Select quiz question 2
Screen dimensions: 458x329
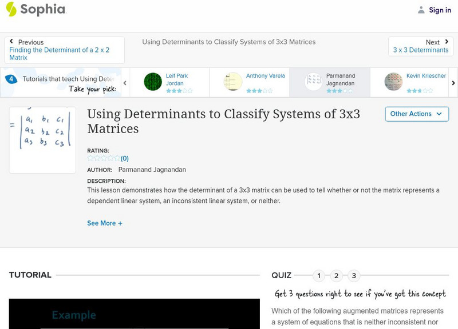tap(337, 276)
